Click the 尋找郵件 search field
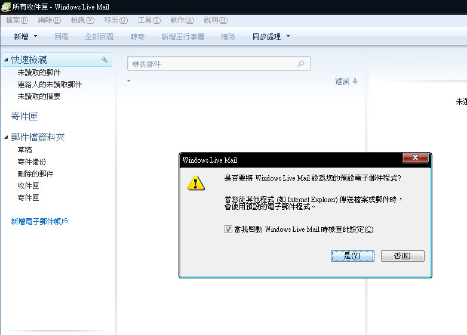This screenshot has height=335, width=467. (x=219, y=64)
